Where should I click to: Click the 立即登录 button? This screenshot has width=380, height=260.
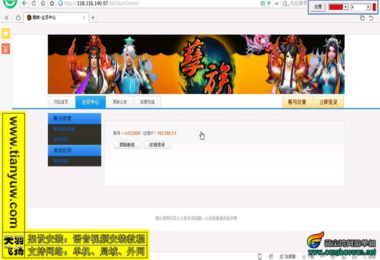(x=328, y=102)
